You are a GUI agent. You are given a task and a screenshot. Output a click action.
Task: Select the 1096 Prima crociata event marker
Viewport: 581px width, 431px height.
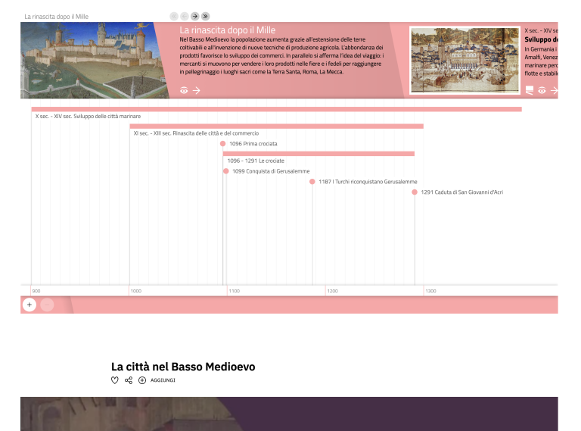[222, 143]
